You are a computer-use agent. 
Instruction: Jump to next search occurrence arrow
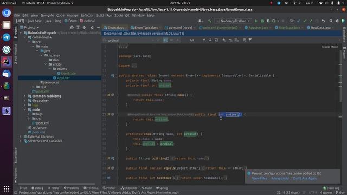[x=210, y=40]
